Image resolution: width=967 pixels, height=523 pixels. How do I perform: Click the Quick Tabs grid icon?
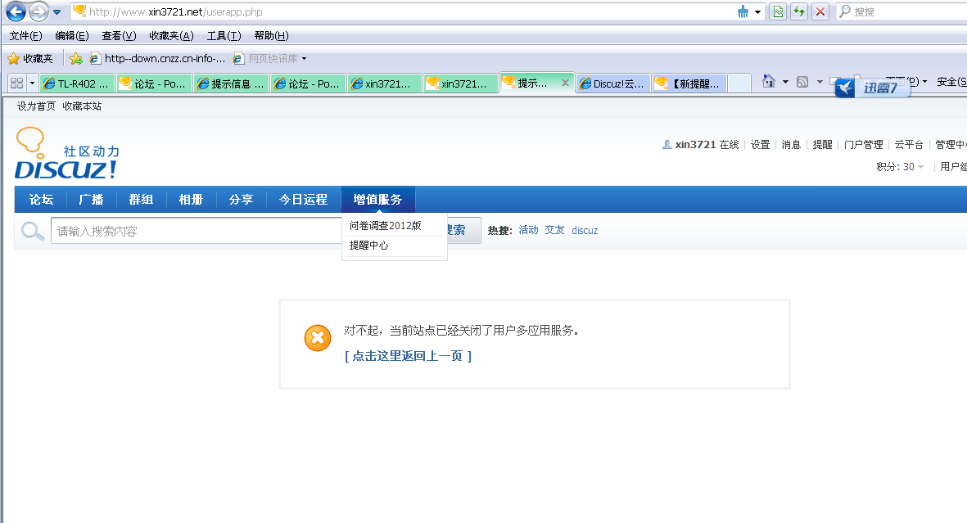click(16, 83)
